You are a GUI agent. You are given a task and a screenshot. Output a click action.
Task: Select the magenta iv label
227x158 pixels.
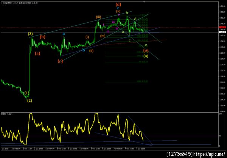click(x=117, y=28)
